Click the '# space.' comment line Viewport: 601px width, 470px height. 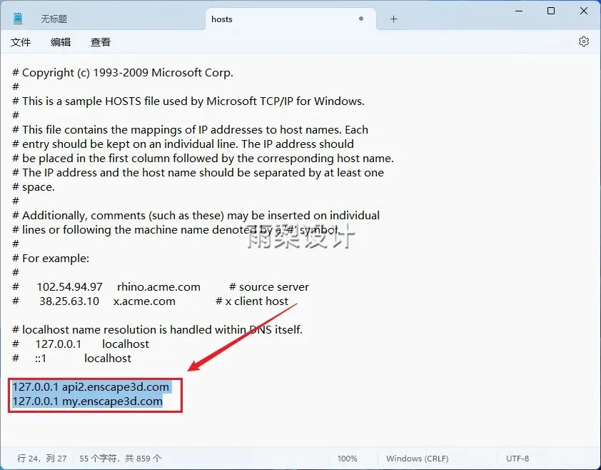point(34,187)
